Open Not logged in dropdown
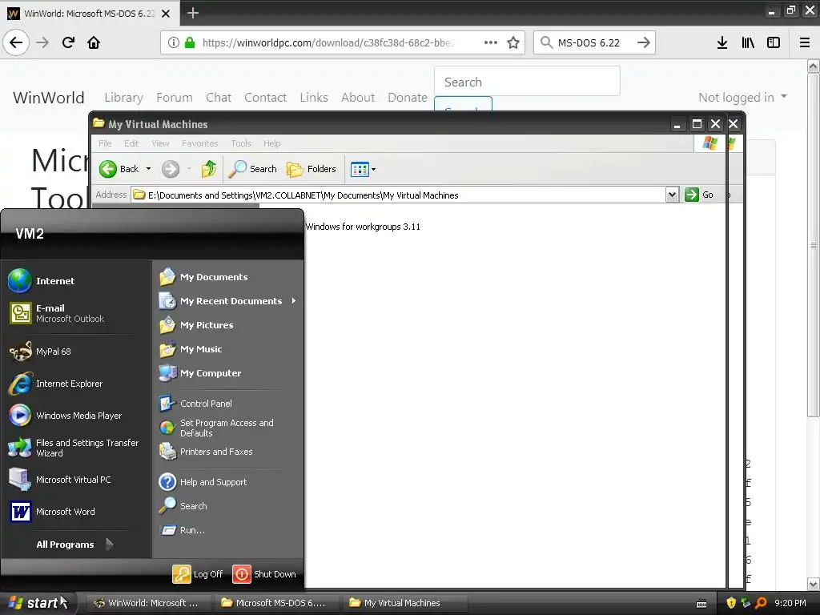Image resolution: width=820 pixels, height=615 pixels. tap(742, 97)
